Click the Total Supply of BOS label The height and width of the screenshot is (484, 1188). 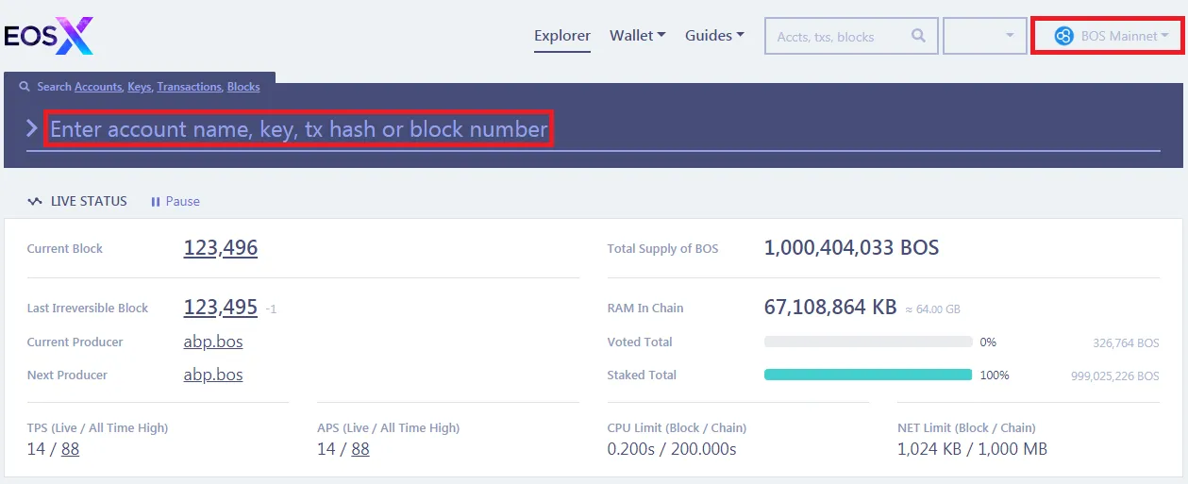662,249
